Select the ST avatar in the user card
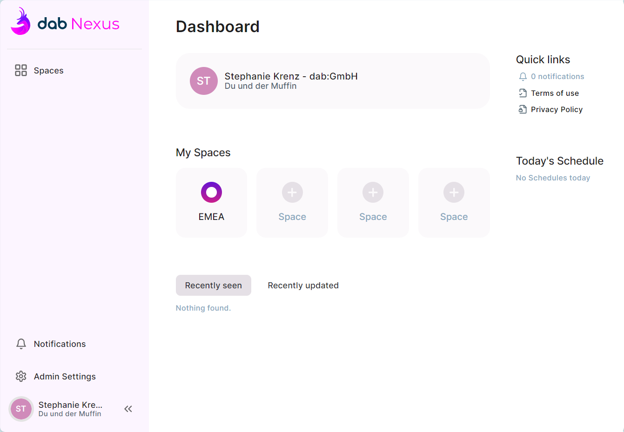The image size is (624, 432). [203, 81]
